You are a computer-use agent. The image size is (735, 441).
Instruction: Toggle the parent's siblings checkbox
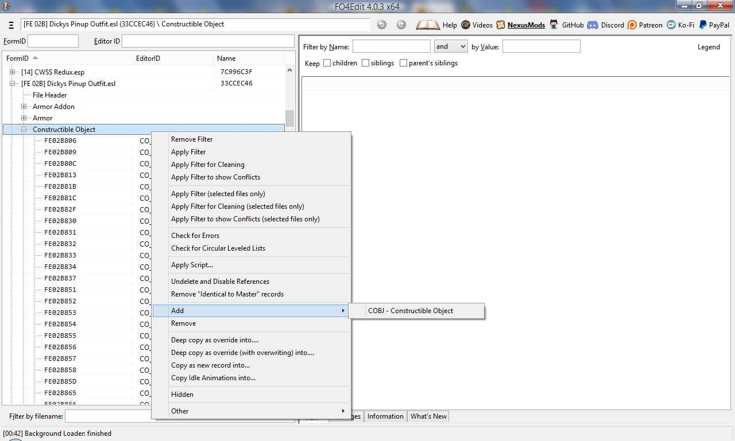click(x=404, y=63)
